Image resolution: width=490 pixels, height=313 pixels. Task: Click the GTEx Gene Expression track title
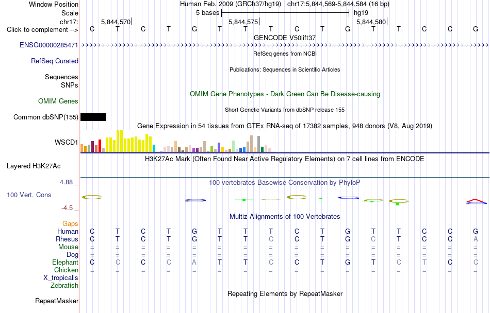(x=285, y=126)
